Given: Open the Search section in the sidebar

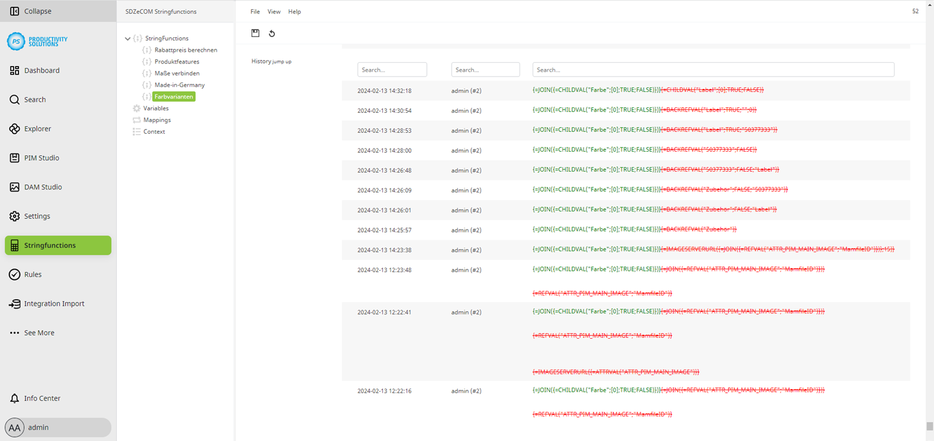Looking at the screenshot, I should (x=35, y=99).
